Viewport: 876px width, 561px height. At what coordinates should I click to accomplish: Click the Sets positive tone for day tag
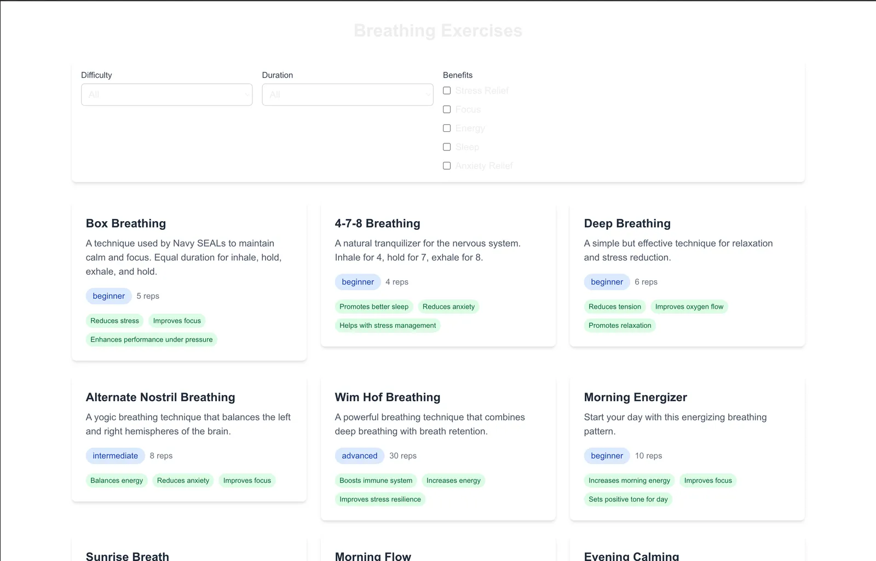pos(628,499)
